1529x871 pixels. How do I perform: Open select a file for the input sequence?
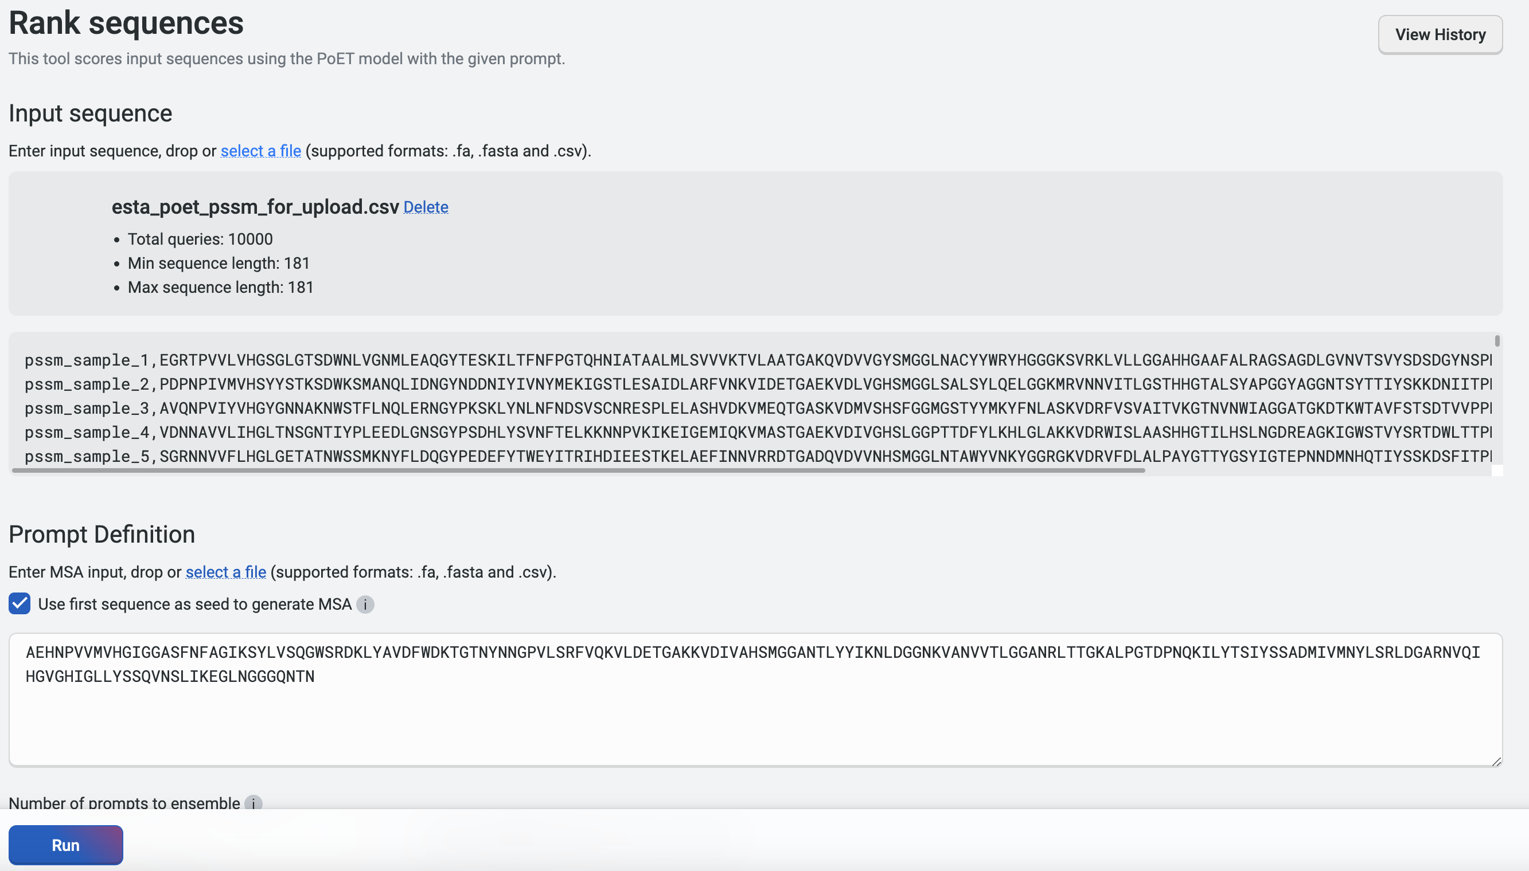[260, 151]
